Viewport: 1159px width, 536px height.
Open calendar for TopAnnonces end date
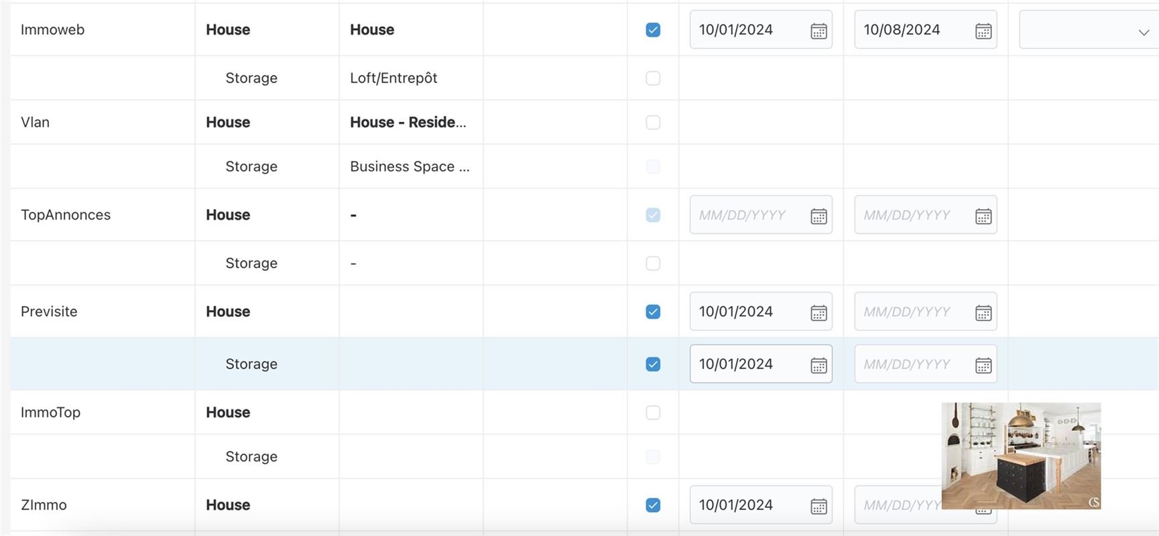983,216
